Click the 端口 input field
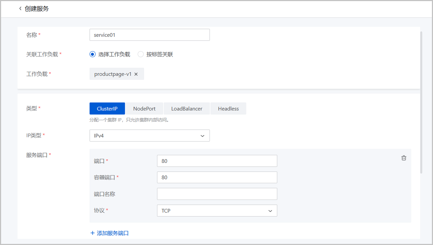Viewport: 433px width, 245px height. point(217,161)
